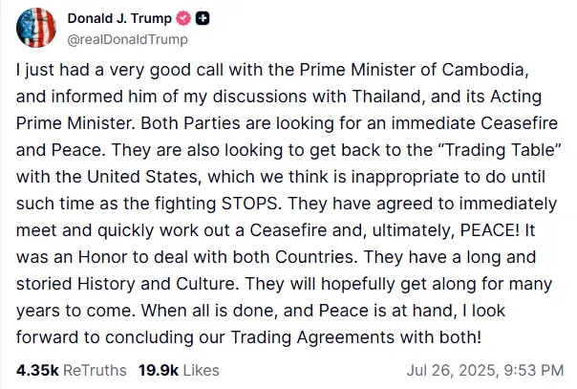View the 4.35k ReTruths count
Image resolution: width=577 pixels, height=389 pixels.
pos(37,370)
